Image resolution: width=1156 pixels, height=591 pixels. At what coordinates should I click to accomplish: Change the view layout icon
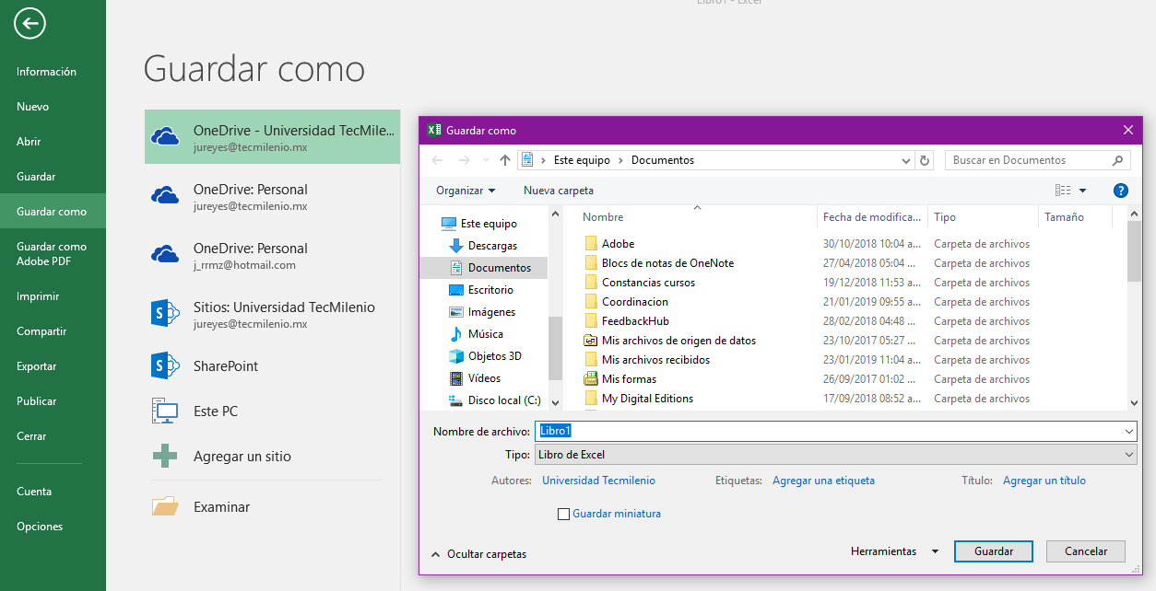click(x=1063, y=191)
